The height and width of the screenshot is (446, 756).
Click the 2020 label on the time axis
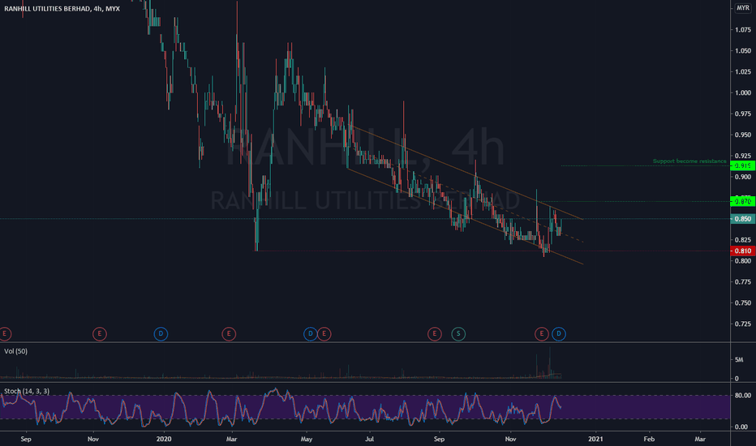pos(164,439)
